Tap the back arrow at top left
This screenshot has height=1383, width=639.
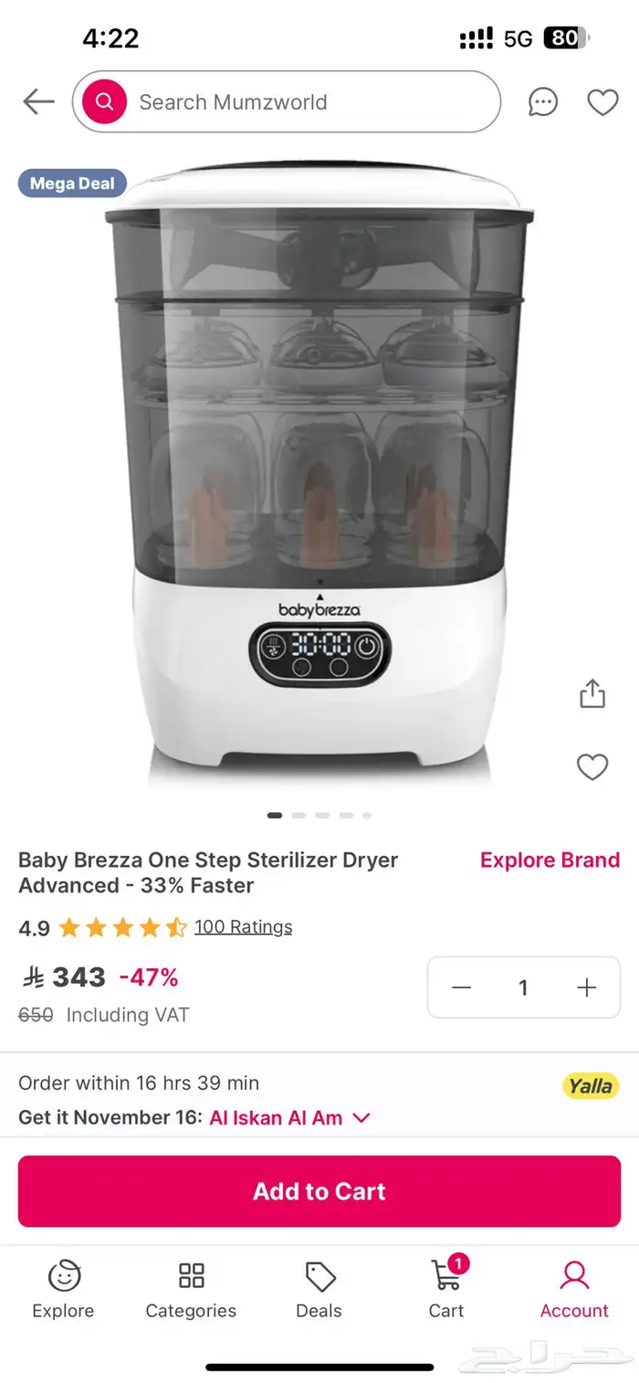37,101
